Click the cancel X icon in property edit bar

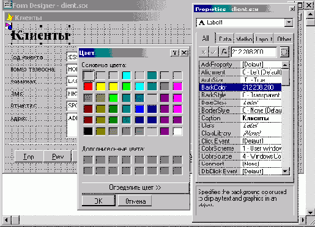pyautogui.click(x=204, y=52)
